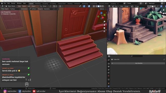Click the viewport zoom magnifier icon
The height and width of the screenshot is (93, 166).
(x=104, y=21)
